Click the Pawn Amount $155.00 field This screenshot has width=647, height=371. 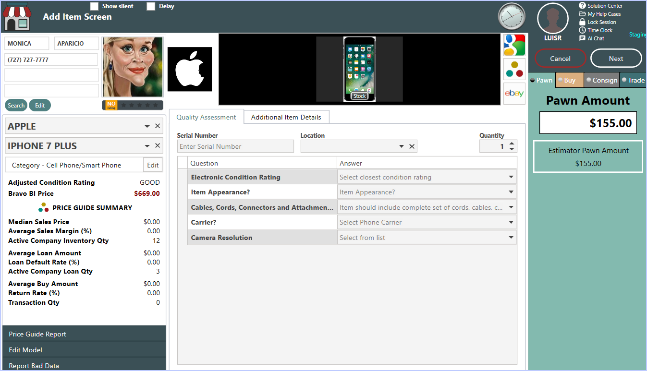click(x=588, y=123)
